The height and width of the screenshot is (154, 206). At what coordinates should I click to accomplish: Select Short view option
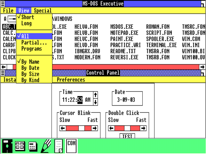[34, 17]
